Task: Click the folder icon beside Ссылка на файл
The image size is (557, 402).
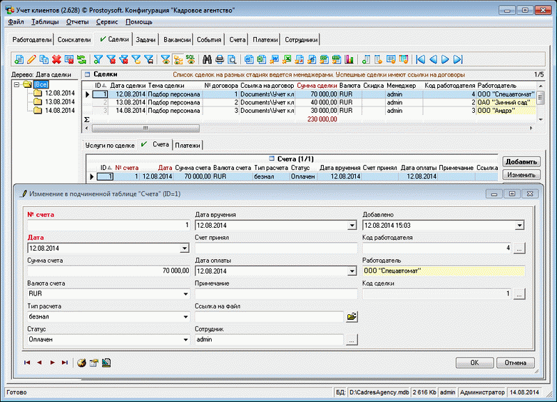Action: click(352, 317)
